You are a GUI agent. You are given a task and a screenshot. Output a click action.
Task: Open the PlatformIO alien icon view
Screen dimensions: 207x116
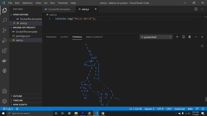tap(5, 71)
